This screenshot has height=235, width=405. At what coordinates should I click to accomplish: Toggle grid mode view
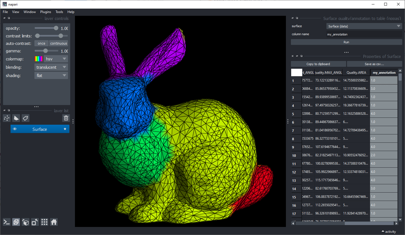tap(44, 222)
